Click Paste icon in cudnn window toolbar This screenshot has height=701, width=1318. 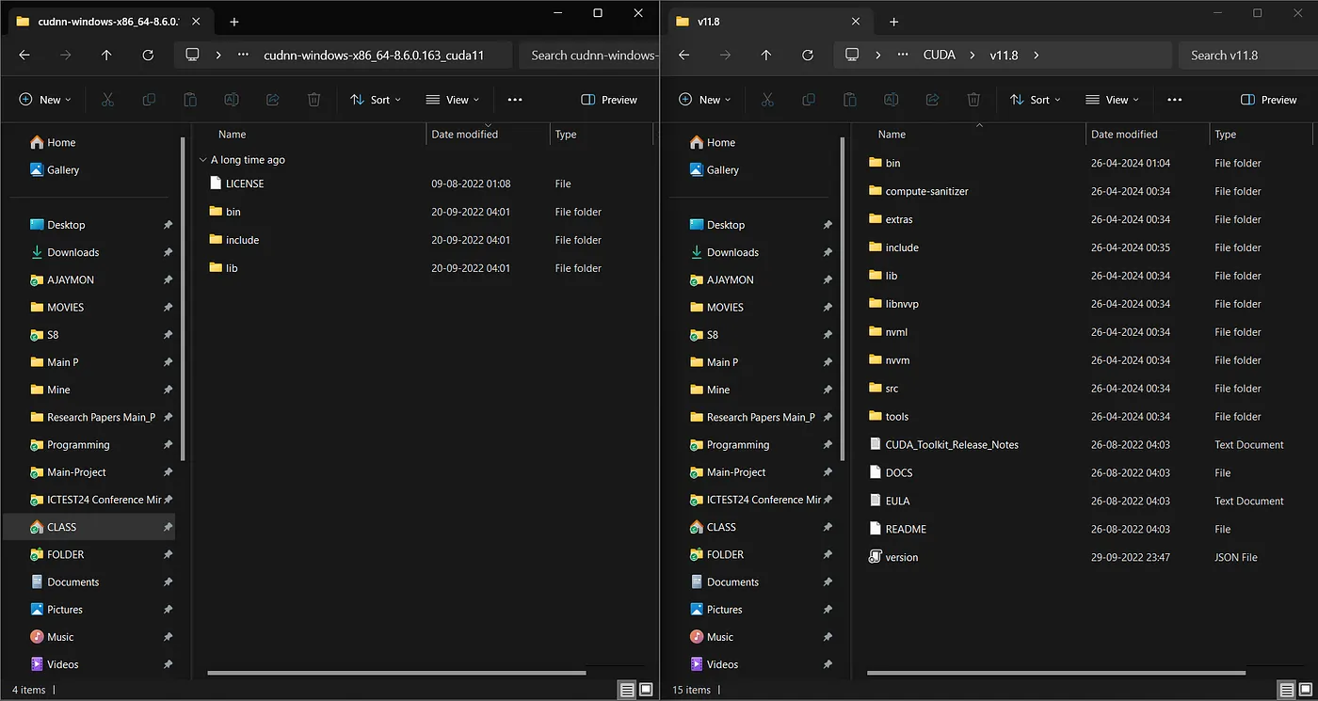click(190, 100)
